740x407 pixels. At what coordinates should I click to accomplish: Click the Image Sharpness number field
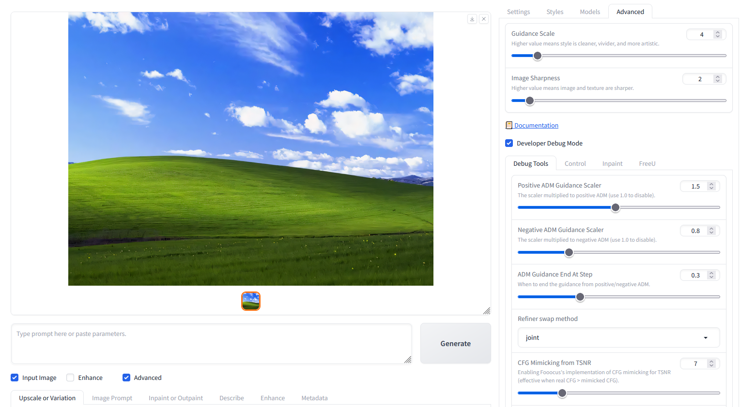click(x=704, y=79)
